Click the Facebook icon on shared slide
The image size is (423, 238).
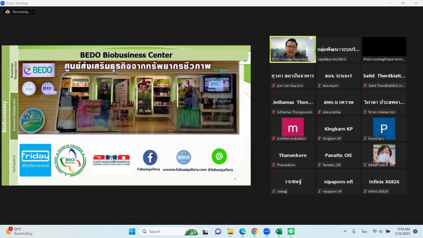[150, 157]
